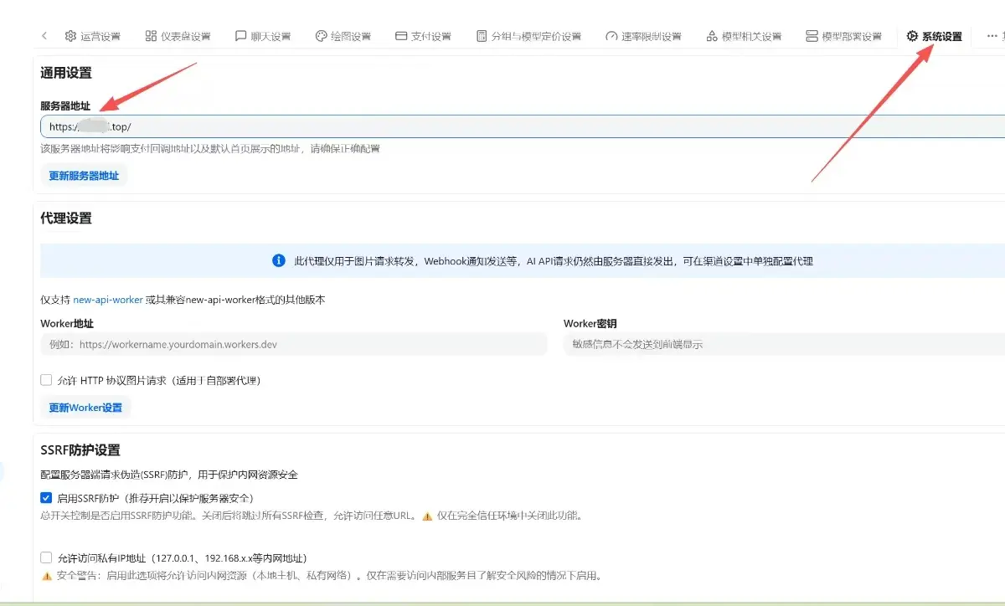Expand the more tabs ellipsis menu

tap(993, 37)
